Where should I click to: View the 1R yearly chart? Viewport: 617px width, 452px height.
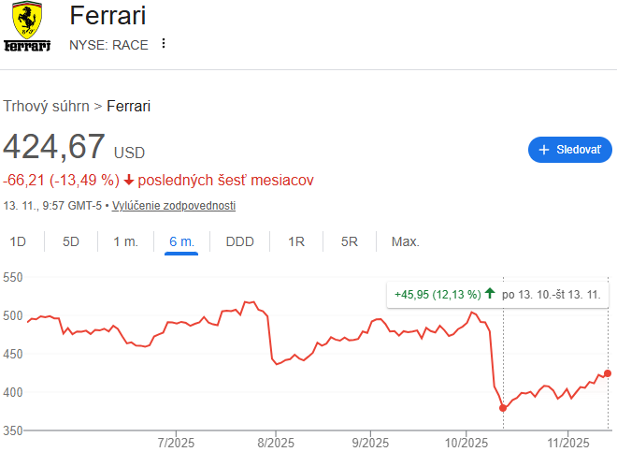click(x=296, y=241)
